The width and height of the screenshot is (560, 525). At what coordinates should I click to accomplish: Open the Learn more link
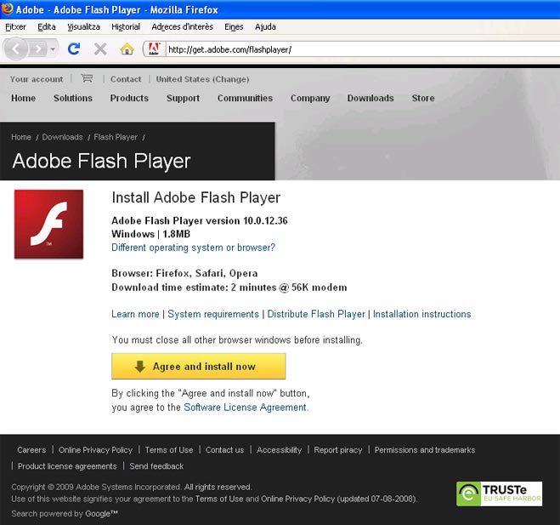coord(135,314)
